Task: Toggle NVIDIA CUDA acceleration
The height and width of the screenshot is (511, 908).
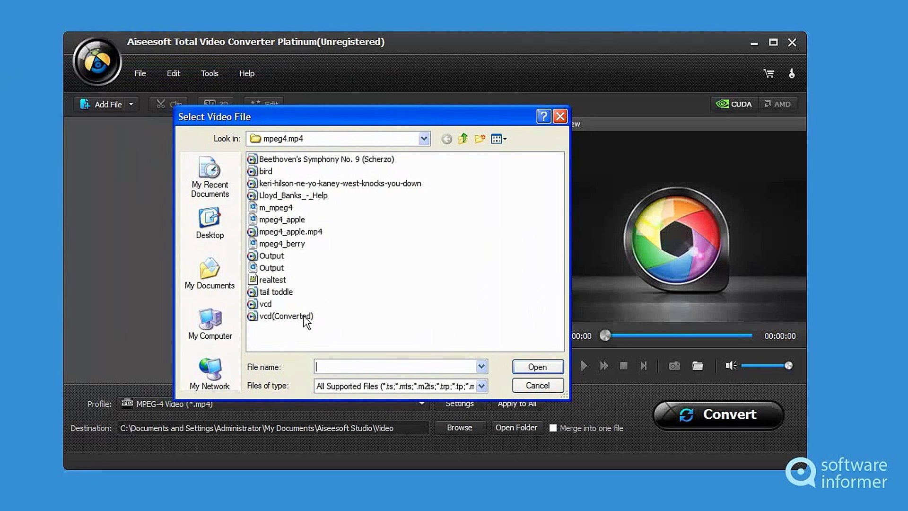Action: [734, 104]
